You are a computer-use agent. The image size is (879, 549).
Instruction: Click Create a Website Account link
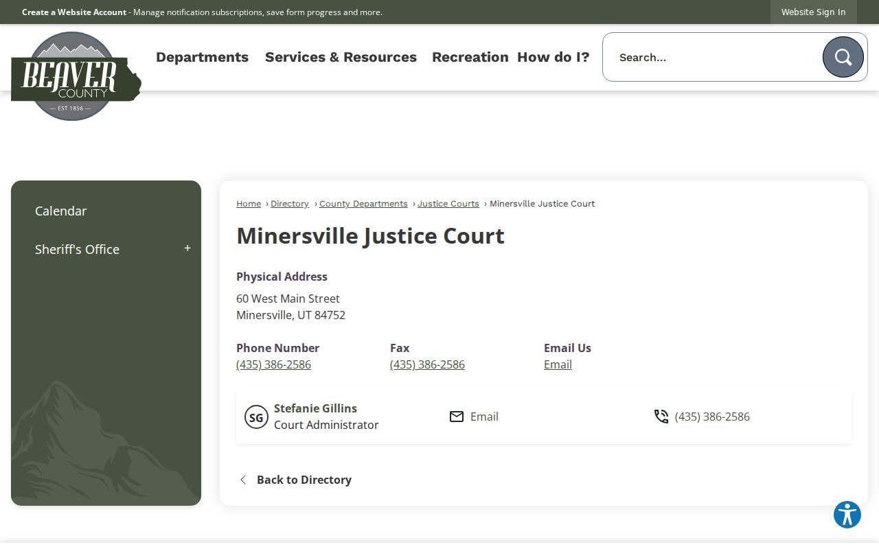(74, 12)
